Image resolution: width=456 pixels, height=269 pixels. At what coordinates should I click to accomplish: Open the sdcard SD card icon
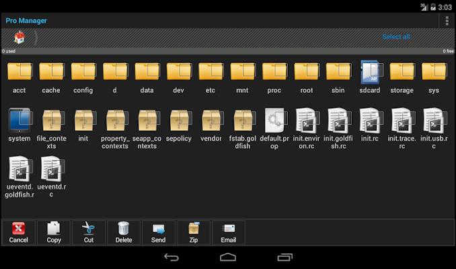370,72
